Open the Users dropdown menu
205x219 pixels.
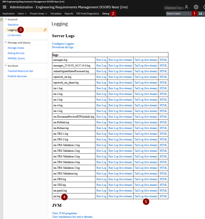point(22,13)
